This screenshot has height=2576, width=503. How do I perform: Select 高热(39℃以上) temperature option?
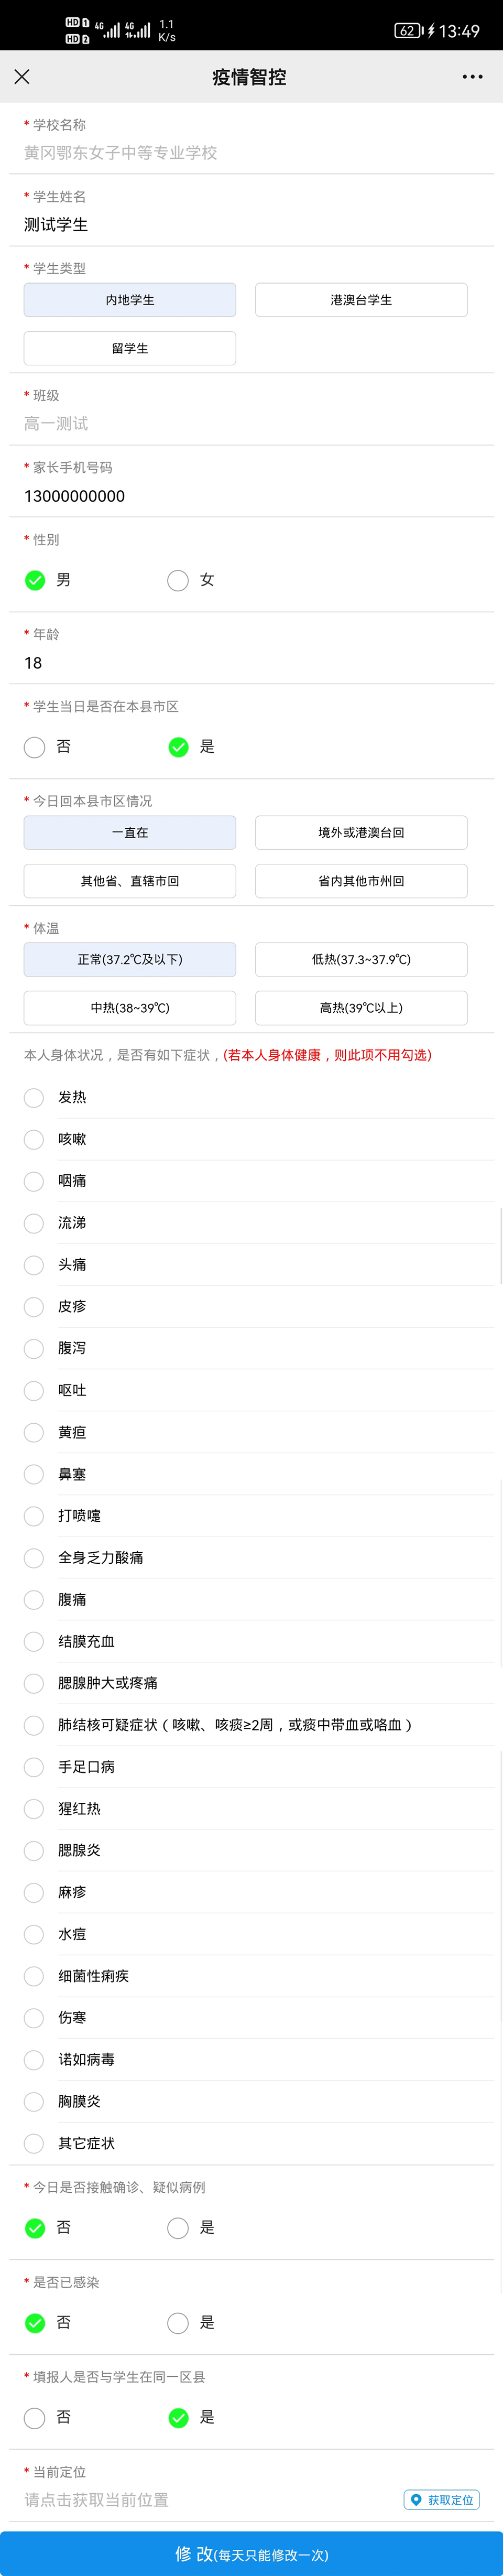(x=361, y=1008)
